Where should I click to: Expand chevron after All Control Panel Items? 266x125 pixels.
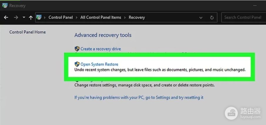point(125,18)
